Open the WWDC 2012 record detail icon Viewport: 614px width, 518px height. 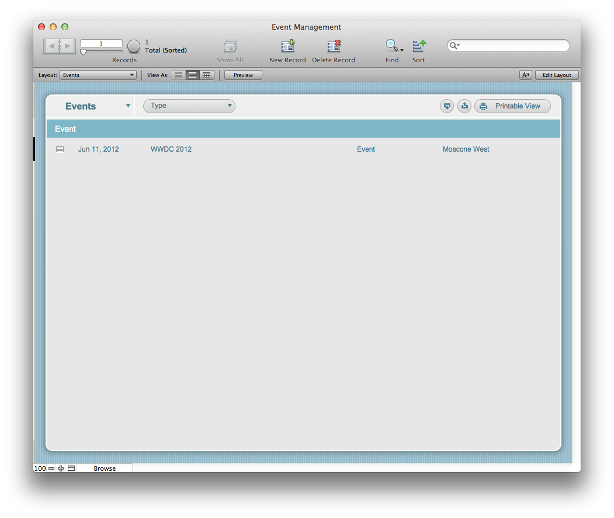click(60, 149)
